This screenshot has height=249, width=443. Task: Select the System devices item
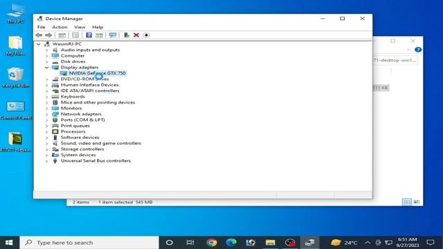pos(78,155)
